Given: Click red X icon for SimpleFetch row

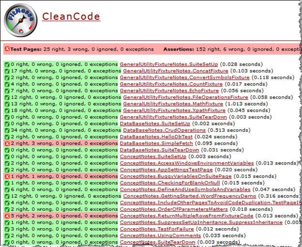Looking at the screenshot, I should tap(7, 144).
